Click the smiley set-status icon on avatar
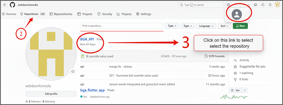283x105 pixels. click(x=73, y=71)
